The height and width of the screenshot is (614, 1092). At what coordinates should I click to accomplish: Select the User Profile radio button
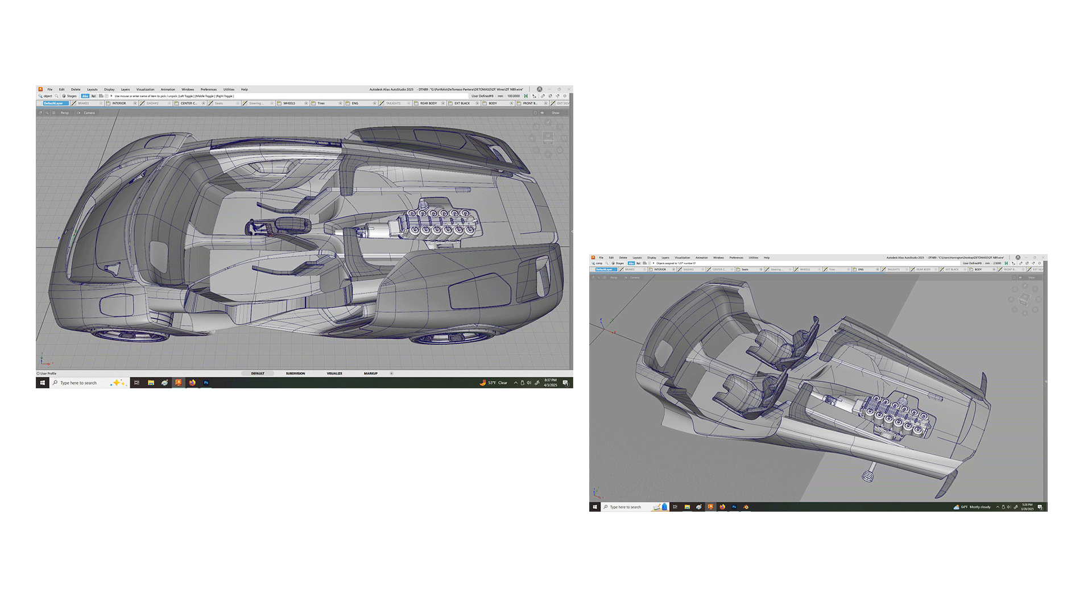(38, 374)
